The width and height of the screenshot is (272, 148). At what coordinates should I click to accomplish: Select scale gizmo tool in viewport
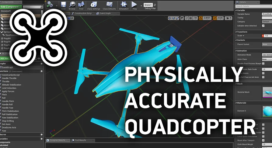[177, 18]
